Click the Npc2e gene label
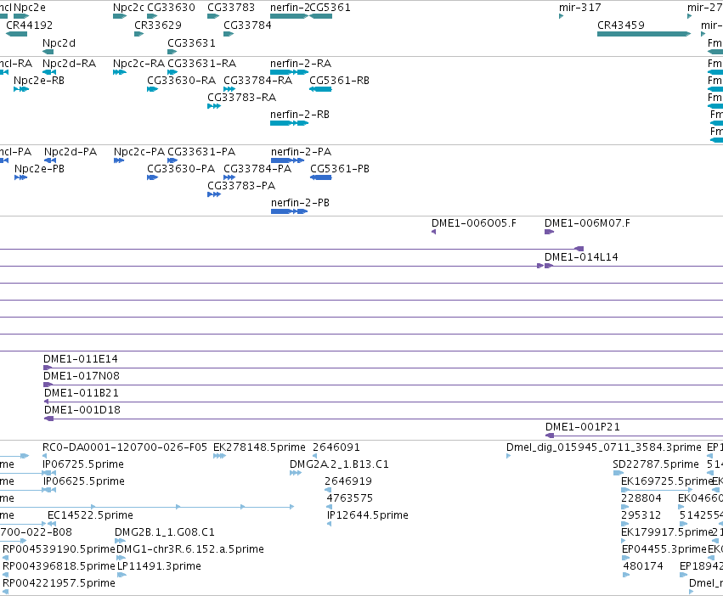This screenshot has width=723, height=596. click(x=30, y=8)
